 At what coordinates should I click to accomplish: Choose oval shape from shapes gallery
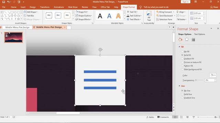(x=15, y=12)
